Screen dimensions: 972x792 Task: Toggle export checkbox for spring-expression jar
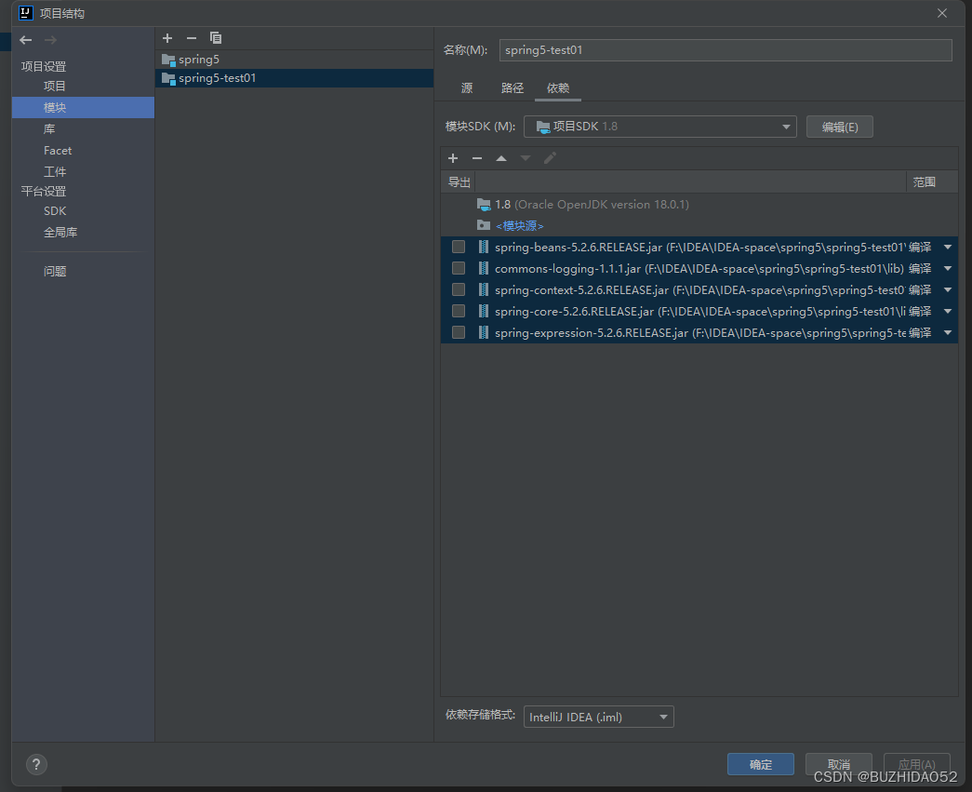click(459, 332)
